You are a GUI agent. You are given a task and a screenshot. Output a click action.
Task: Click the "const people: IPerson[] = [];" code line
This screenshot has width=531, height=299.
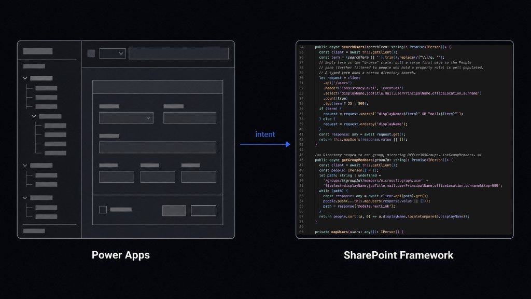pos(348,170)
